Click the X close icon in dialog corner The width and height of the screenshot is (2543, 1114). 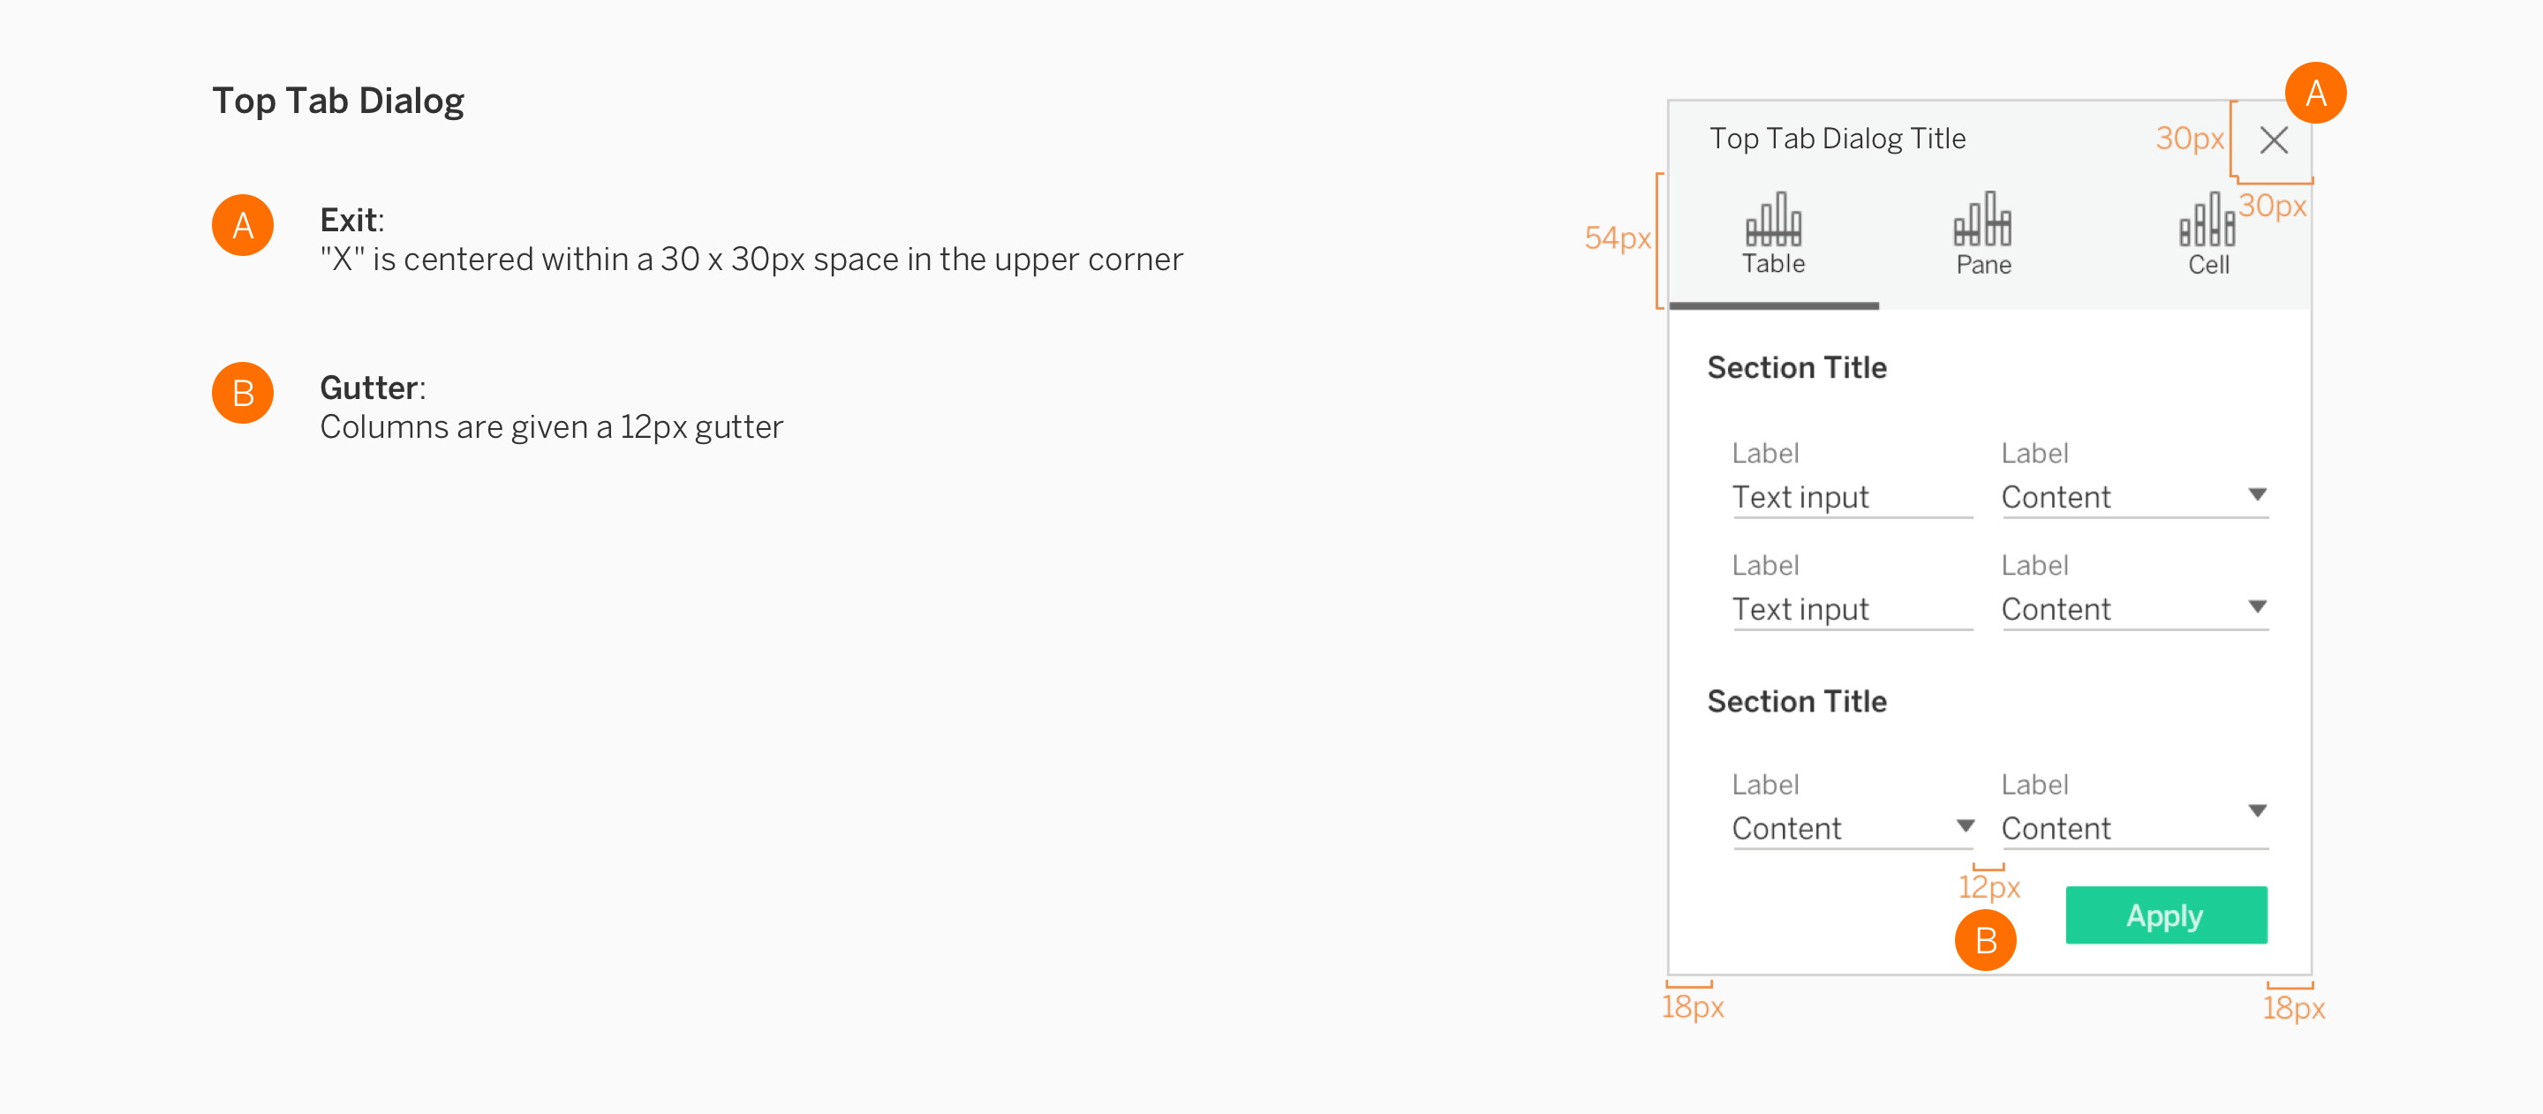tap(2275, 141)
